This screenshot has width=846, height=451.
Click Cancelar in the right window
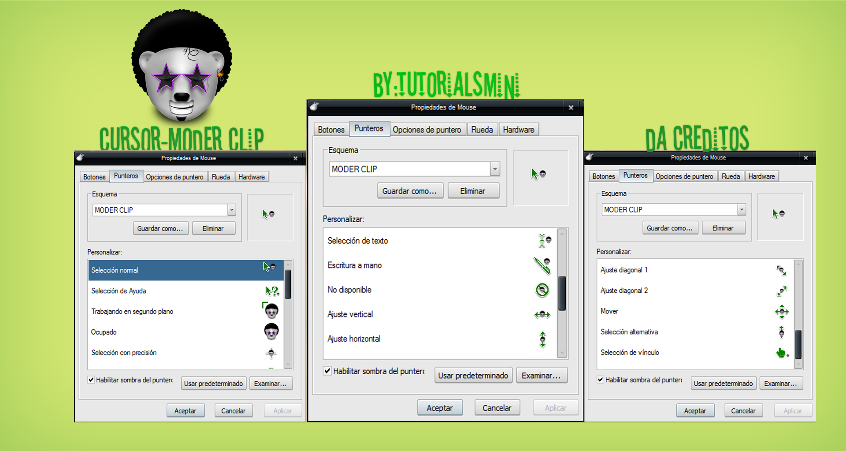[x=743, y=410]
